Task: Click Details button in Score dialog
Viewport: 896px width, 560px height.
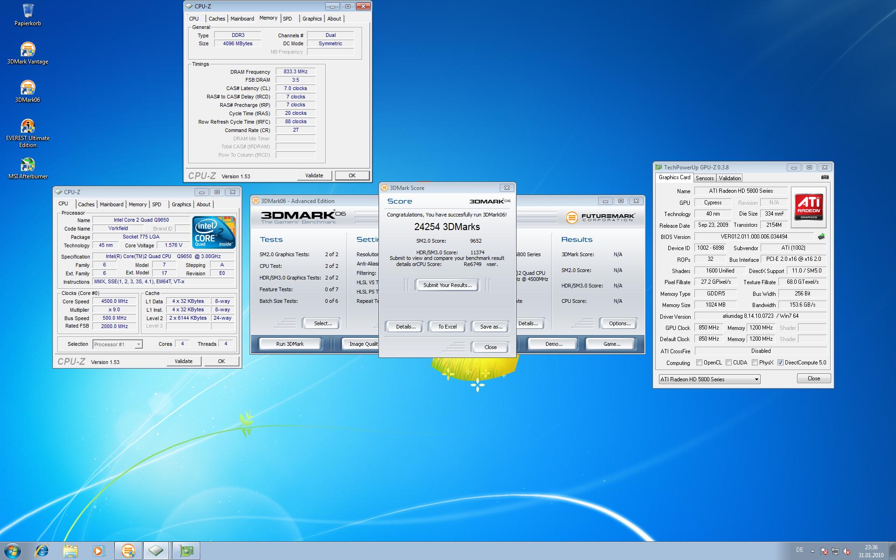Action: coord(406,327)
